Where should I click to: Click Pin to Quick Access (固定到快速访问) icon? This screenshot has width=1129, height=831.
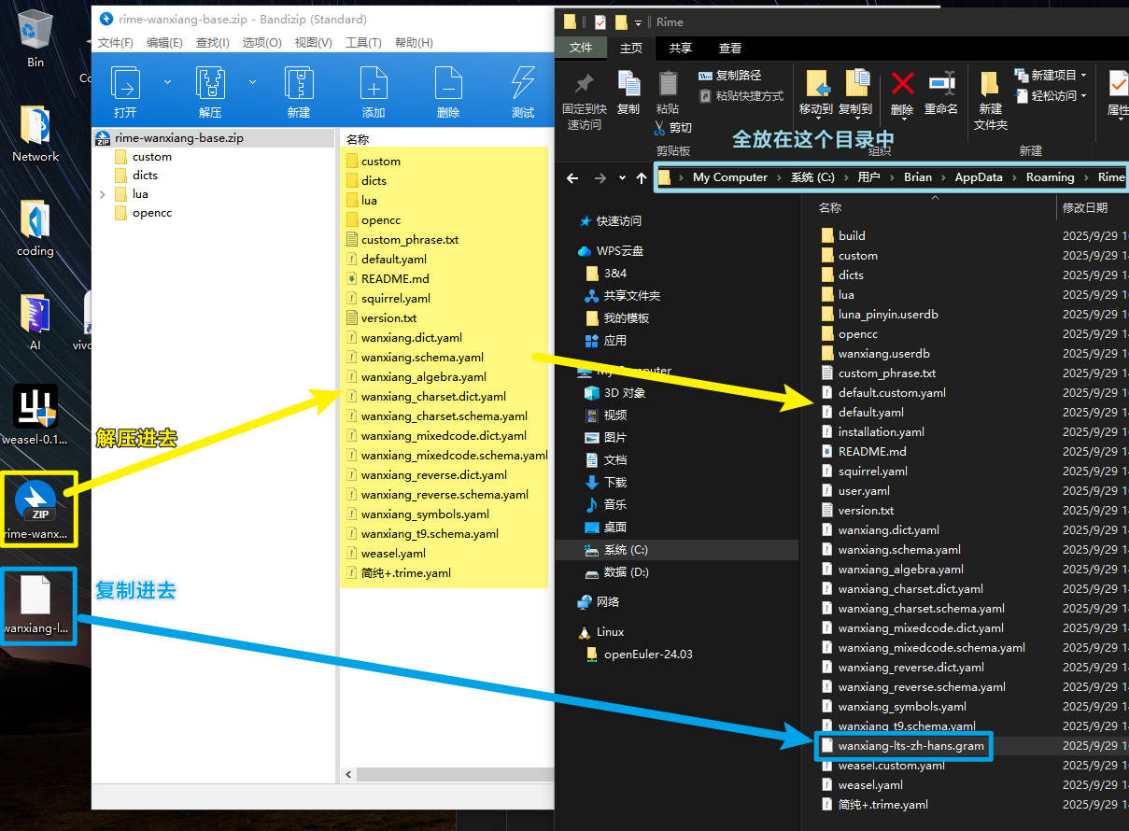[585, 85]
